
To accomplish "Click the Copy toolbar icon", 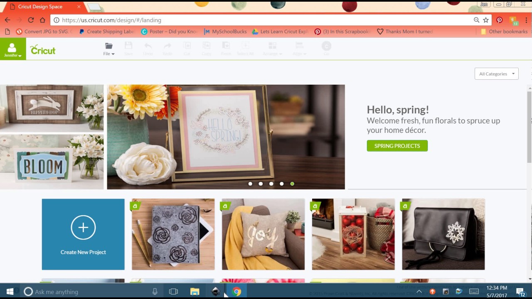I will click(207, 46).
